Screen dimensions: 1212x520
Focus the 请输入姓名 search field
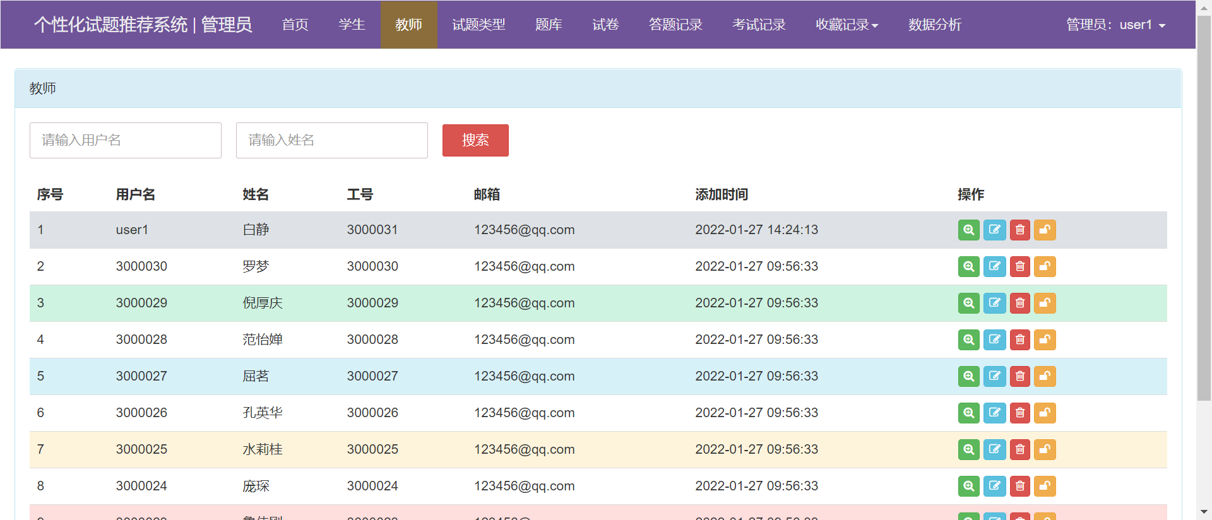pyautogui.click(x=332, y=140)
